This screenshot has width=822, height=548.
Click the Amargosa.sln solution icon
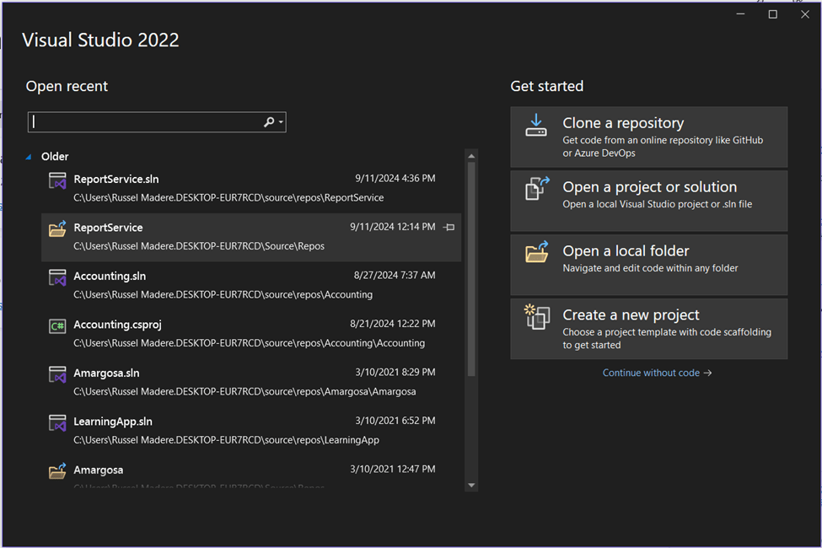57,374
